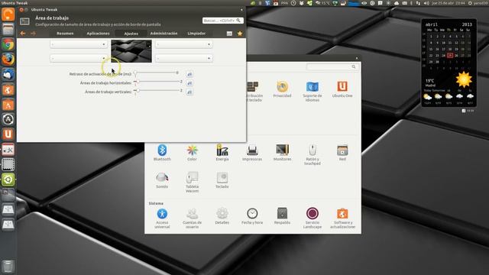The height and width of the screenshot is (275, 489).
Task: Open Servicio Landscape settings
Action: point(313,214)
